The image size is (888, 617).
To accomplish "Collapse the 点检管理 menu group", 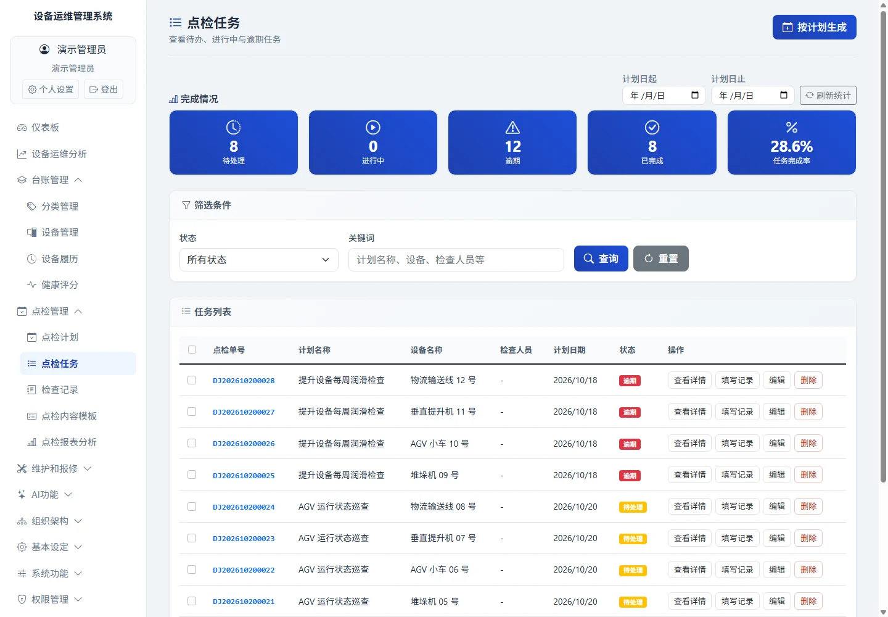I will point(49,312).
